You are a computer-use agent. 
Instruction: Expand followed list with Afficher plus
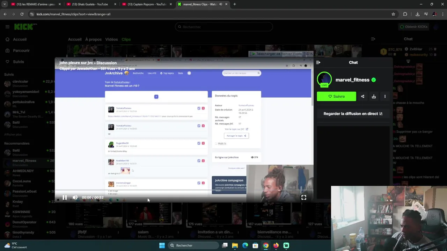click(x=13, y=135)
